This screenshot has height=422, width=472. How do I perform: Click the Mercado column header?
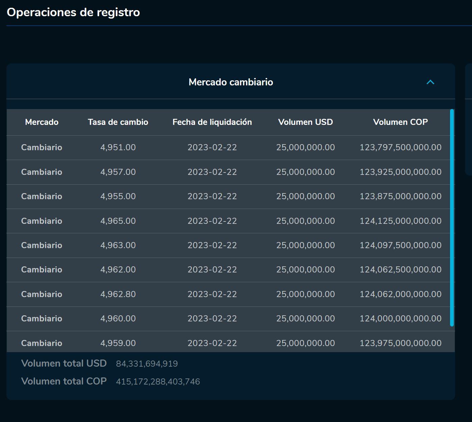pyautogui.click(x=41, y=122)
